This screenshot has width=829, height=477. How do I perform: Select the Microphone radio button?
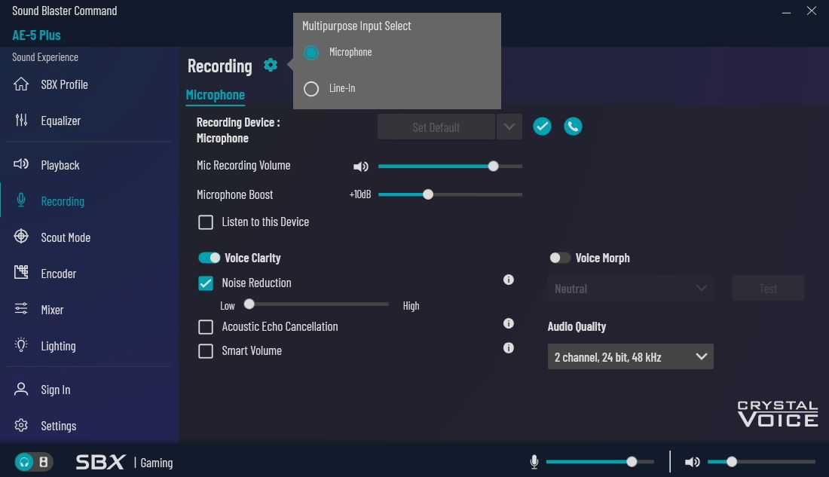(x=310, y=52)
